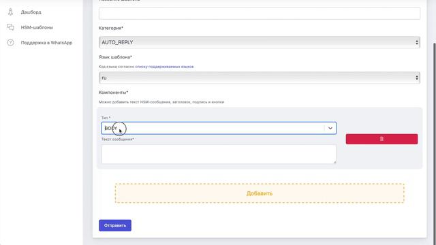Viewport: 436px width, 245px height.
Task: Open the Категория dropdown showing AUTO_REPLY
Action: tap(259, 42)
